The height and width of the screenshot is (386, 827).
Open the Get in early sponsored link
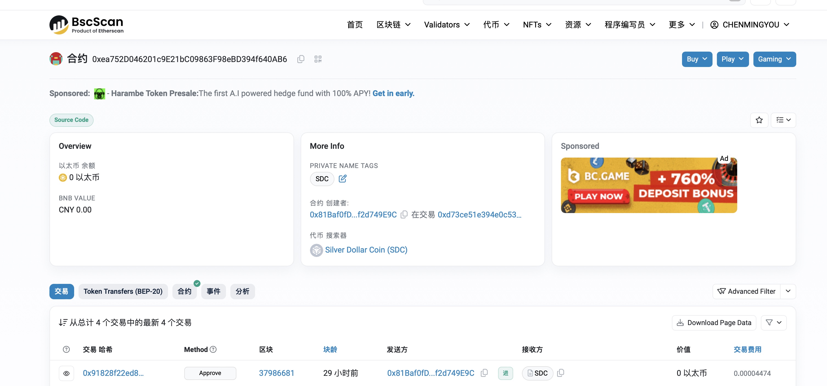pos(393,93)
